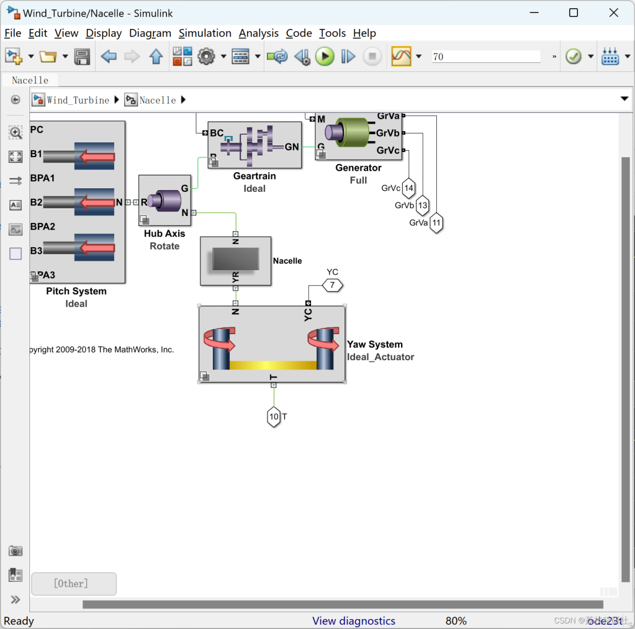Open the Edit menu
The width and height of the screenshot is (635, 629).
(x=38, y=33)
